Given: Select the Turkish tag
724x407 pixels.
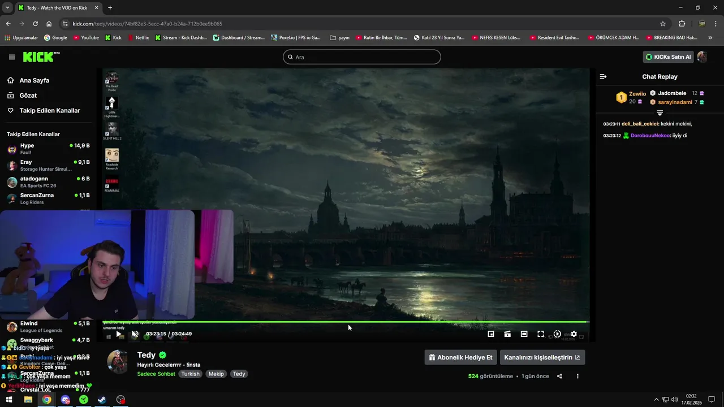Looking at the screenshot, I should [190, 374].
